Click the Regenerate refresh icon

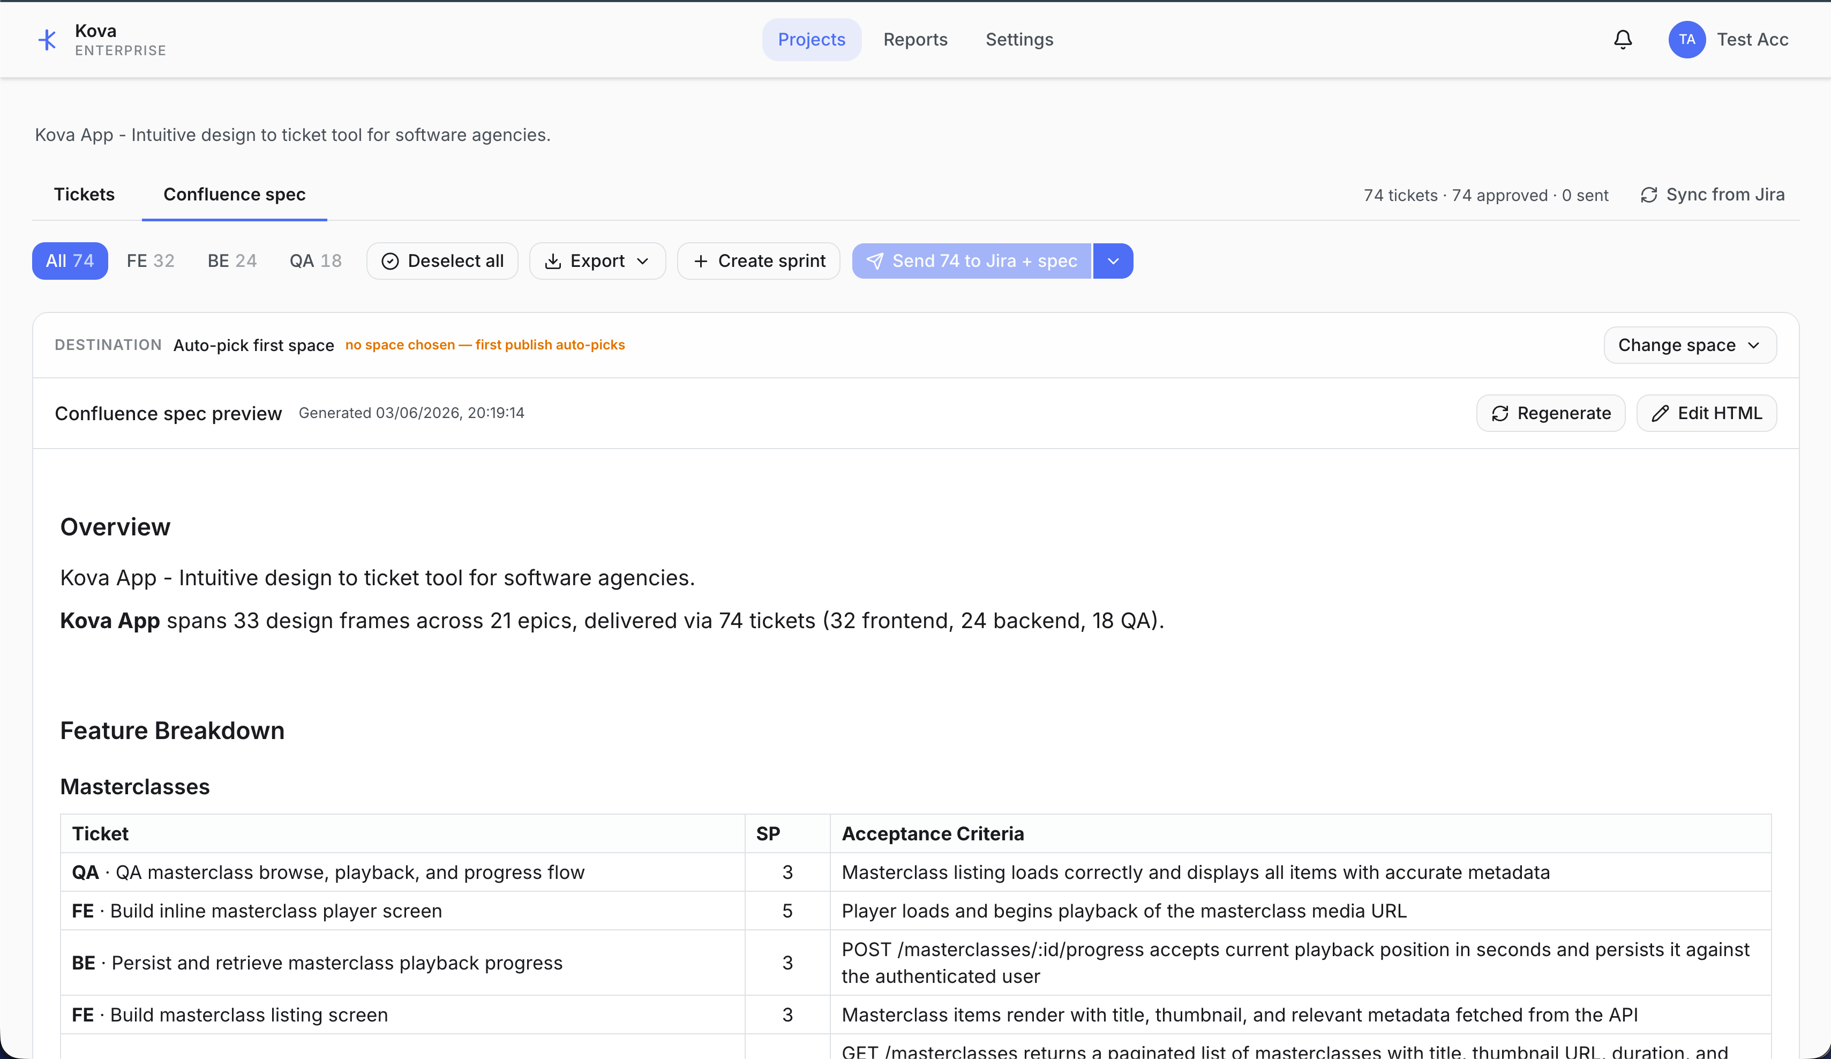(x=1500, y=414)
